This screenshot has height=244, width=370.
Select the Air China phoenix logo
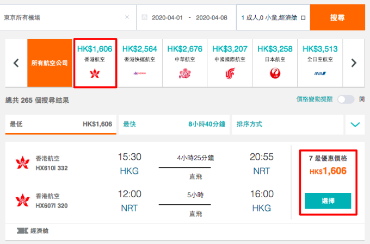point(230,73)
